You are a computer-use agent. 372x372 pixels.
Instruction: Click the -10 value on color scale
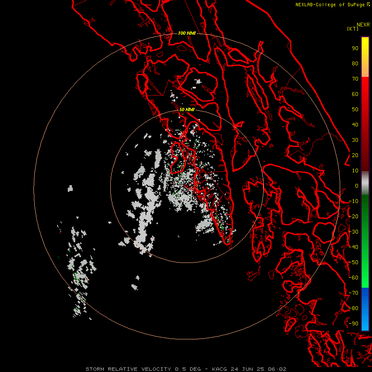pyautogui.click(x=353, y=201)
